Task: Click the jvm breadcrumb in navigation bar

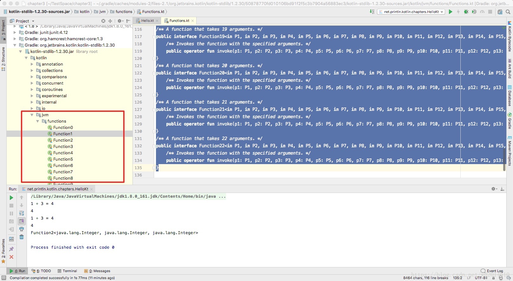Action: (100, 12)
